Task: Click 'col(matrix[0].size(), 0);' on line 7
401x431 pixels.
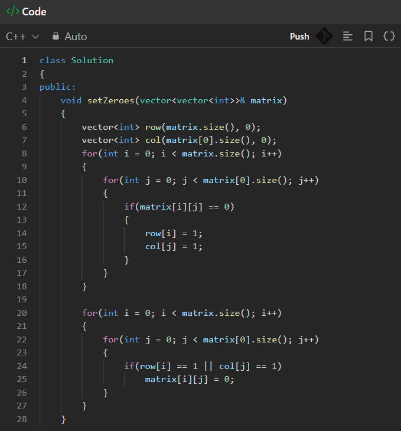Action: (211, 140)
